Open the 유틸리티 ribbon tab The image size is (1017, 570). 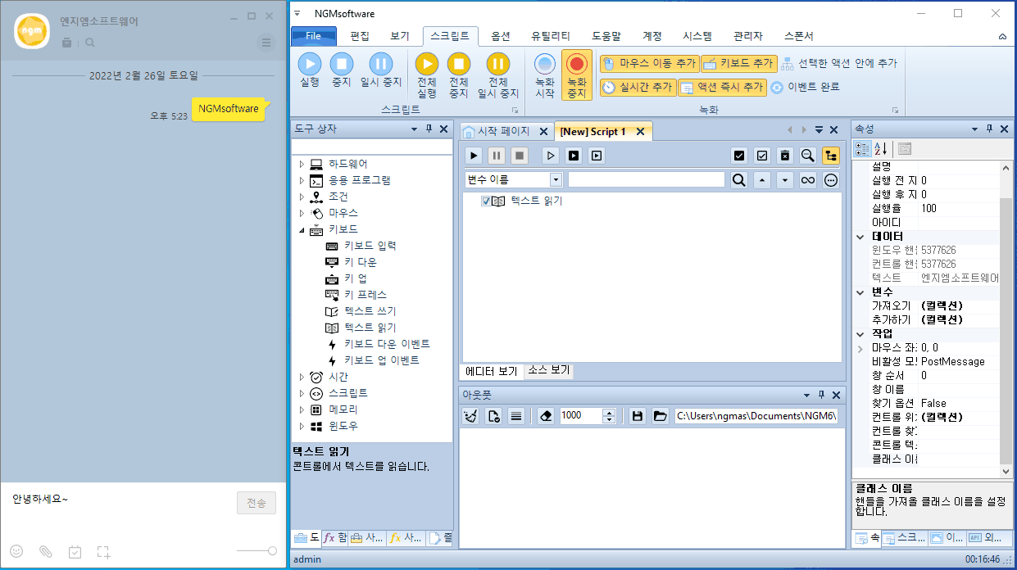(x=551, y=36)
